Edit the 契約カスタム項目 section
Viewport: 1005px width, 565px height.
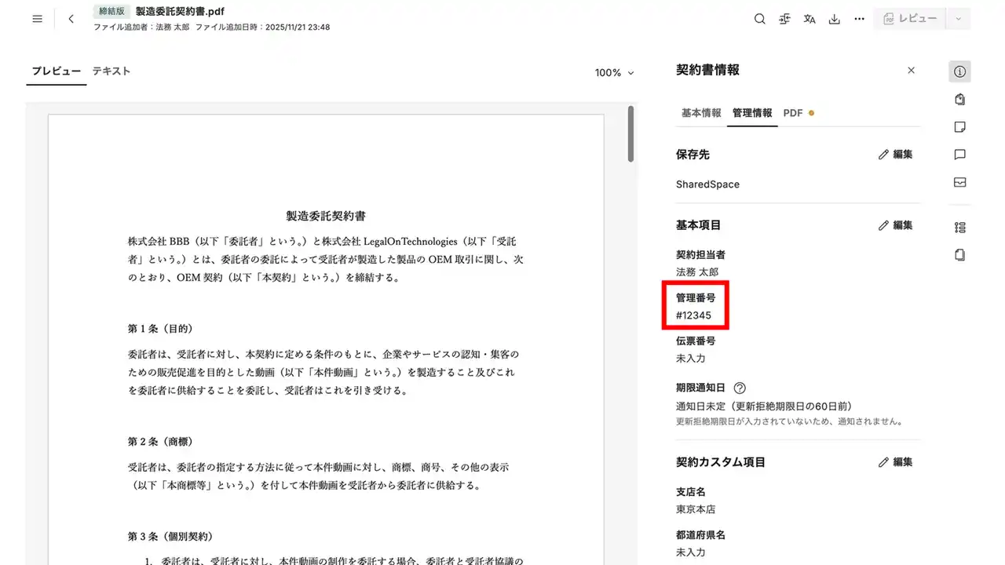pyautogui.click(x=896, y=462)
